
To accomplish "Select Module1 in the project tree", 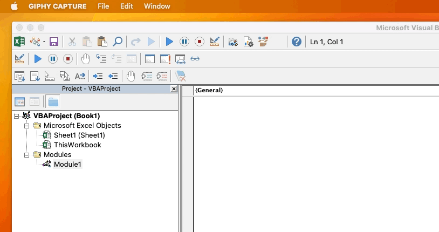I will 67,164.
